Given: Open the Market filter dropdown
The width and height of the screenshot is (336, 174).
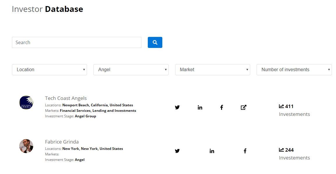Looking at the screenshot, I should [x=212, y=69].
